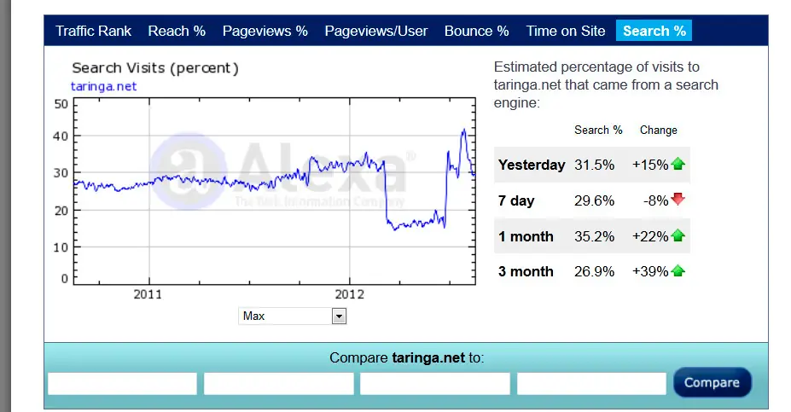Open the Max time range dropdown
This screenshot has width=791, height=412.
point(292,316)
